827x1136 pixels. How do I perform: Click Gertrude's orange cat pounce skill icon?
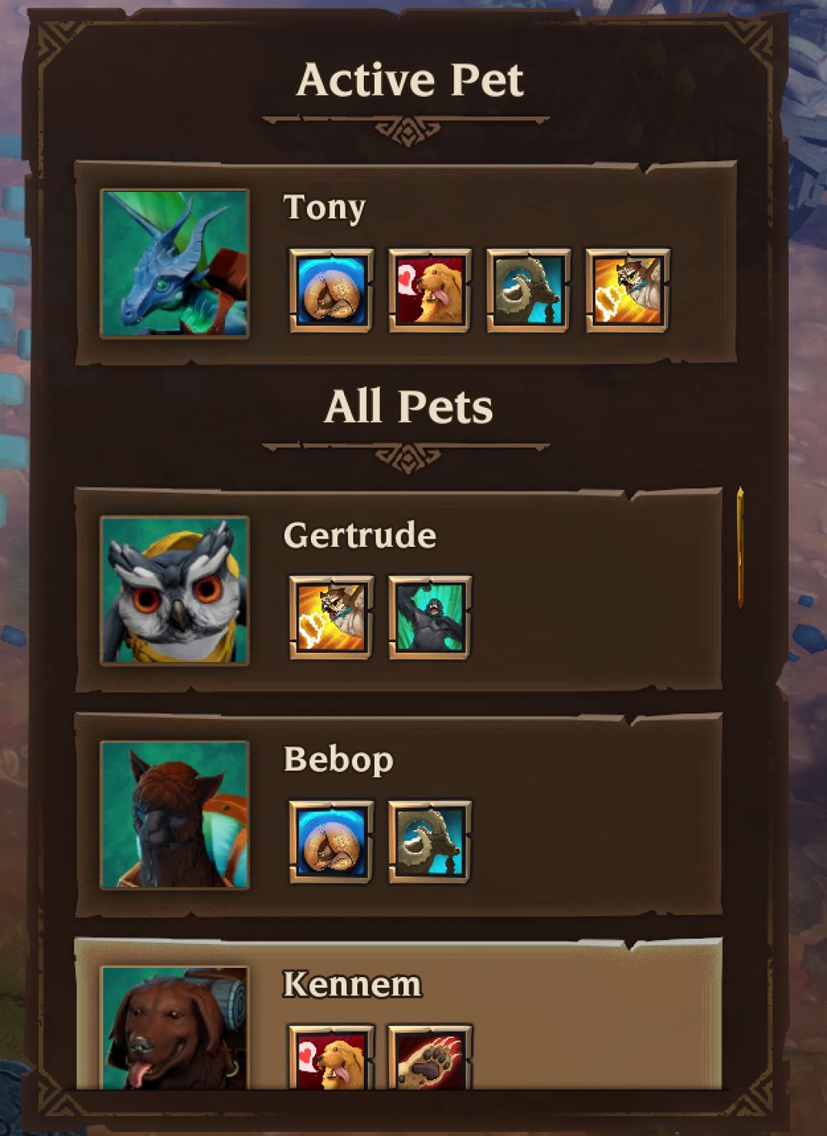click(331, 617)
